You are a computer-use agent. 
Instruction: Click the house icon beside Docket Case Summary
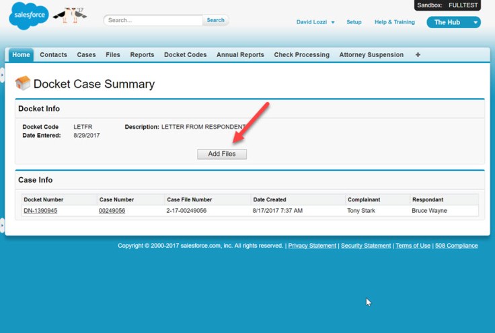(22, 83)
